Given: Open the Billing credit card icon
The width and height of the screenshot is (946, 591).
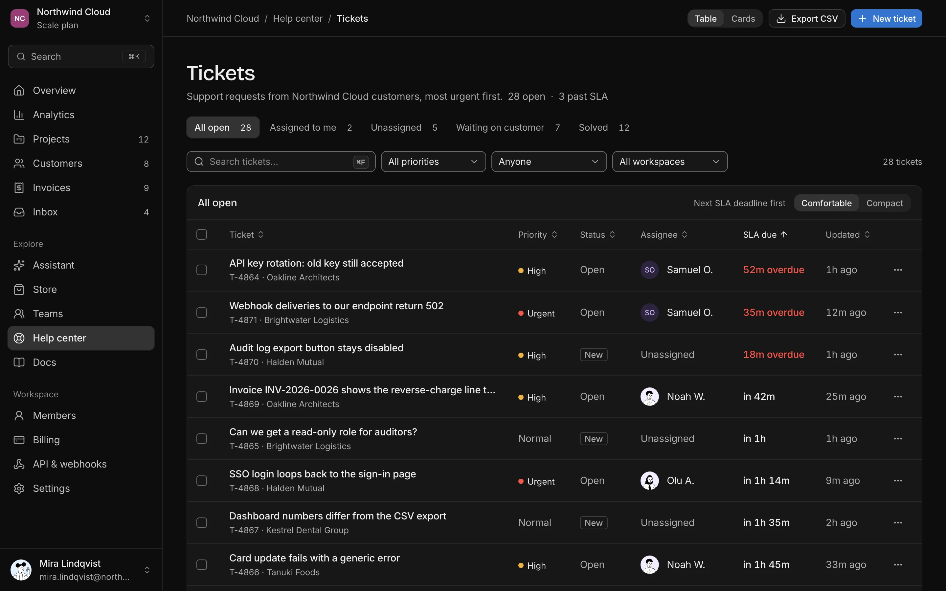Looking at the screenshot, I should (19, 439).
